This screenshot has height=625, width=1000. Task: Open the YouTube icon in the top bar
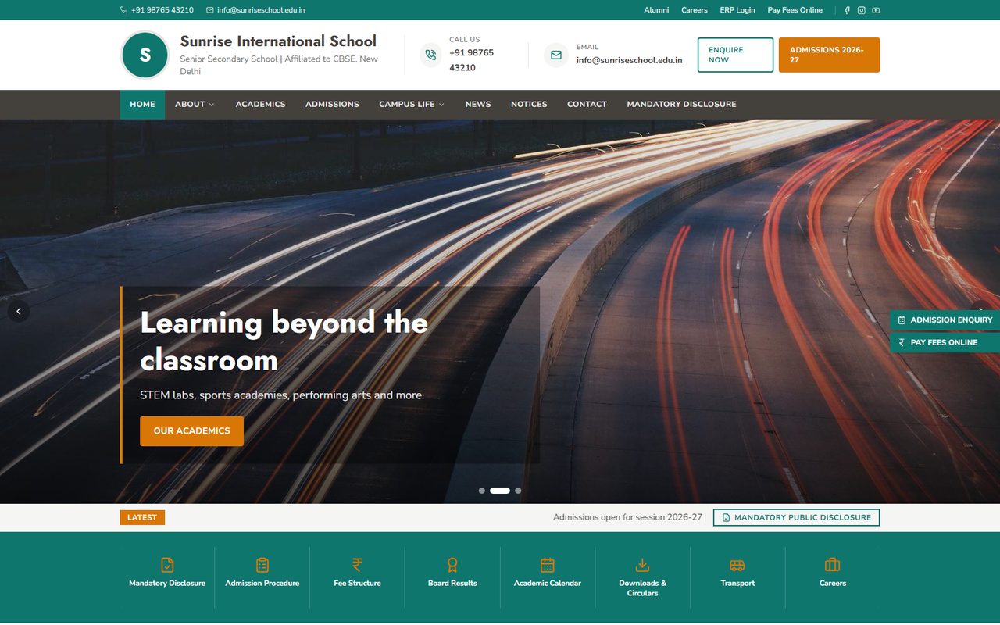coord(876,10)
